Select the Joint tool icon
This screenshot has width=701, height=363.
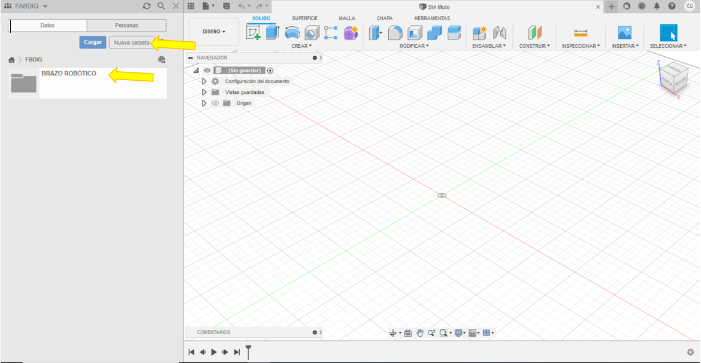[x=499, y=33]
